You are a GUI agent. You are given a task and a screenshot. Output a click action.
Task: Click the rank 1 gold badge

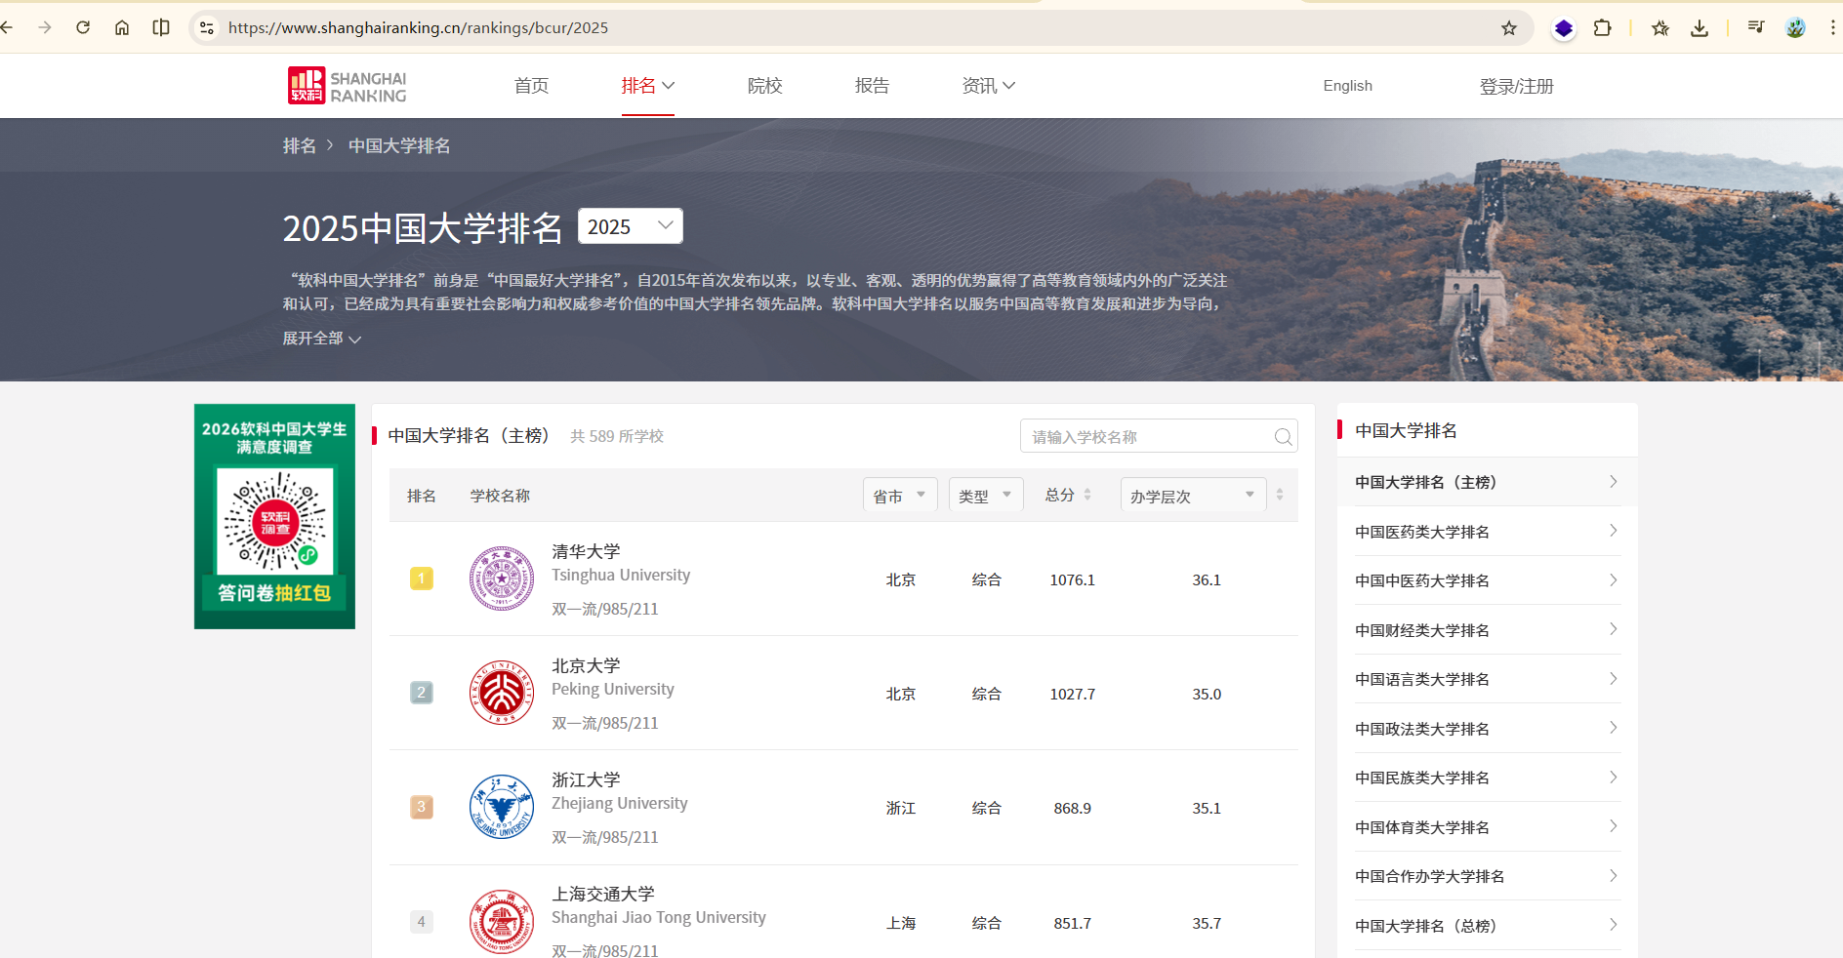tap(422, 579)
